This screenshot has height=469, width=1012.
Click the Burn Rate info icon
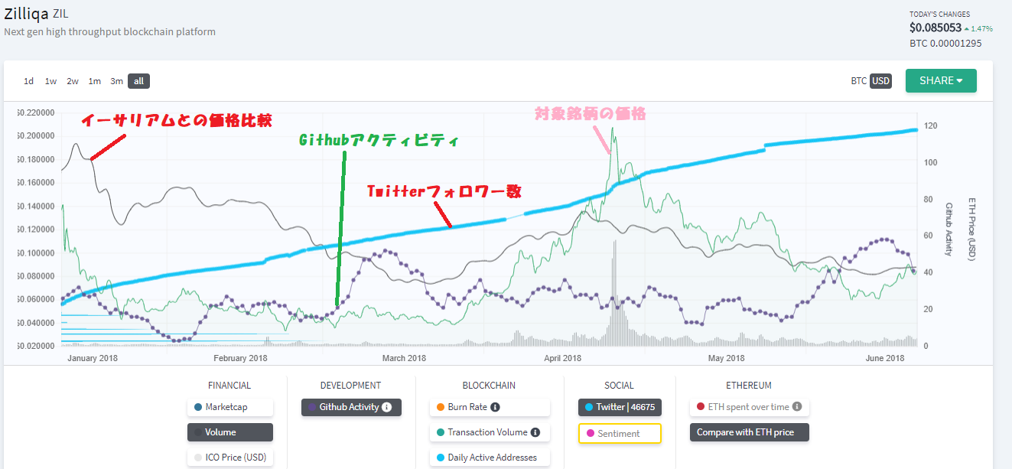click(495, 407)
